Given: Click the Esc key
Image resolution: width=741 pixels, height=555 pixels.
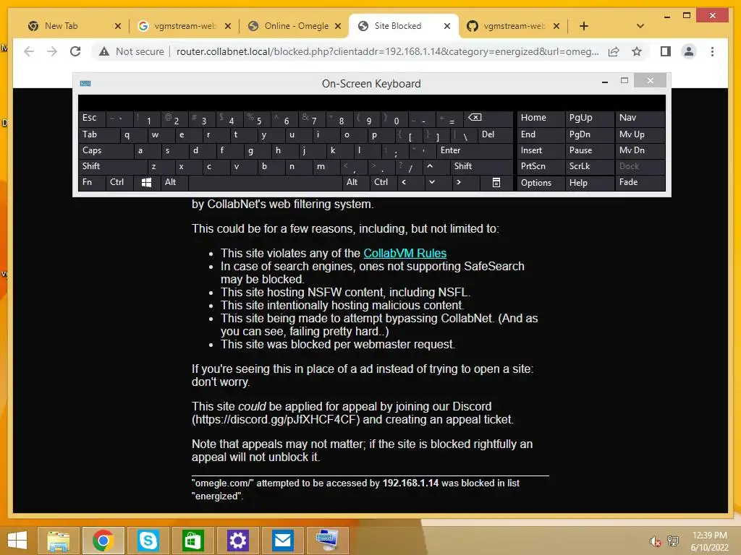Looking at the screenshot, I should pyautogui.click(x=92, y=118).
